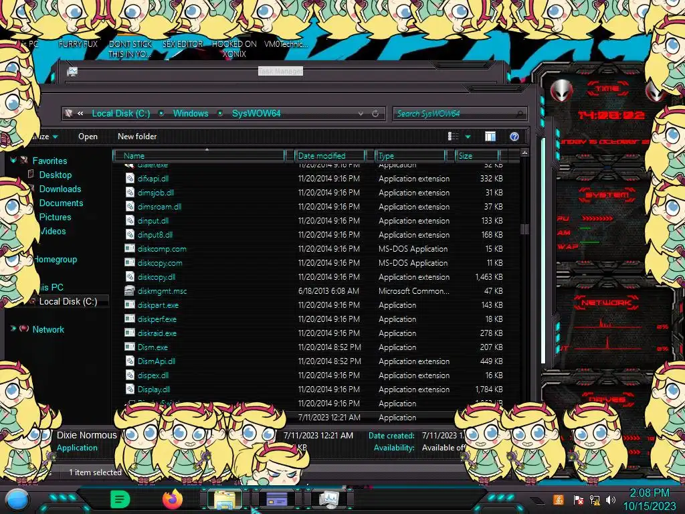This screenshot has width=685, height=514.
Task: Click the Display.dll file icon
Action: coord(130,389)
